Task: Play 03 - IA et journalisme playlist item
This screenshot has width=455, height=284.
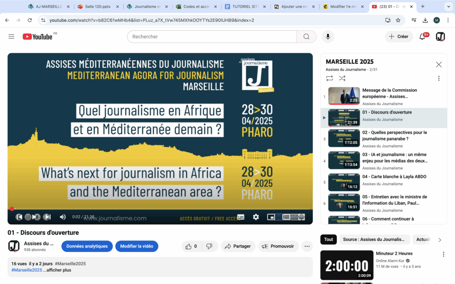Action: click(383, 161)
